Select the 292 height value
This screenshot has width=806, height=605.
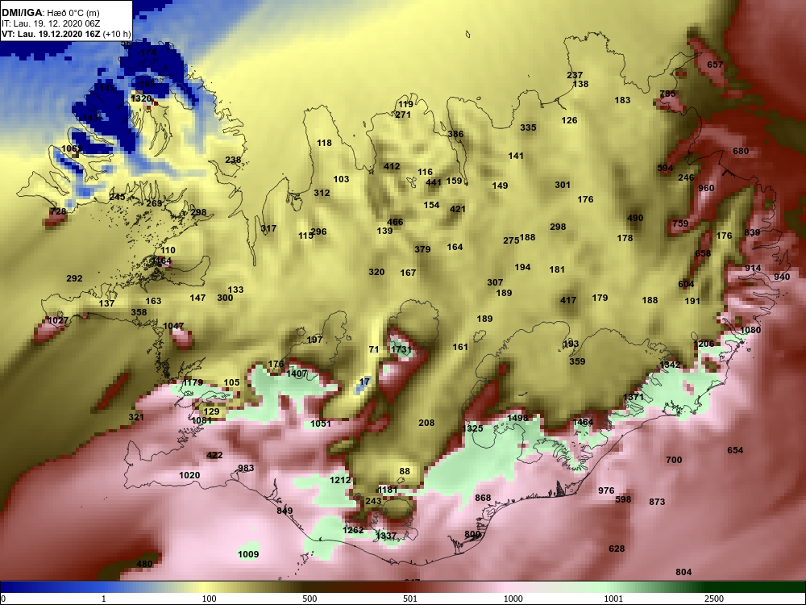tap(74, 278)
